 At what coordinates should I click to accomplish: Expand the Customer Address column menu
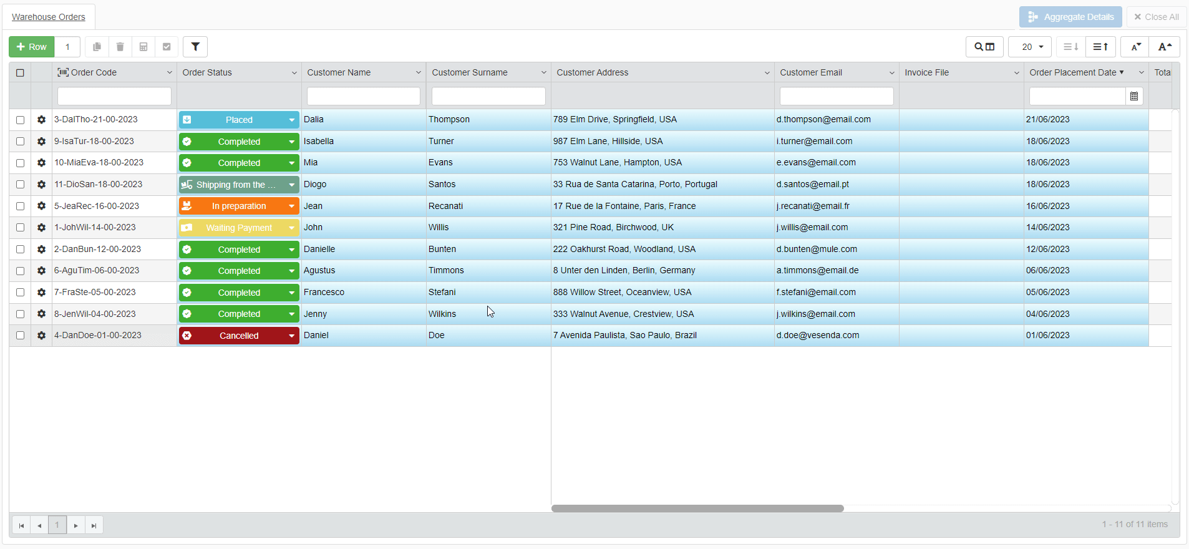pos(767,73)
